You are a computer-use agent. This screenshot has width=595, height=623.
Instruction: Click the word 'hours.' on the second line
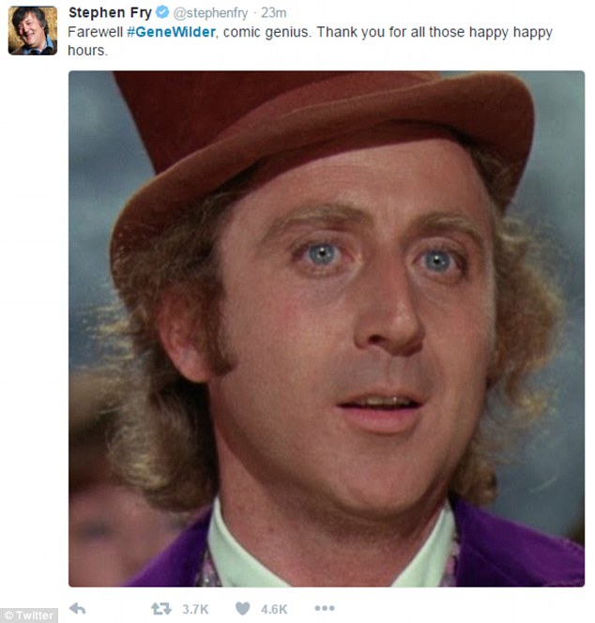click(87, 51)
